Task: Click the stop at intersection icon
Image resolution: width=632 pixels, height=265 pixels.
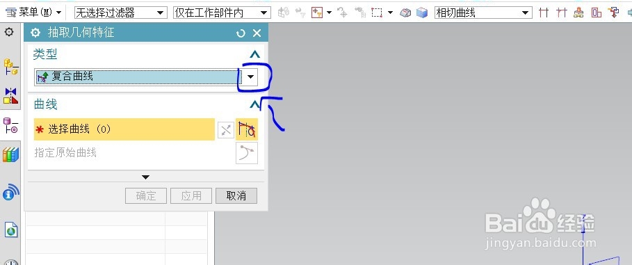Action: click(544, 13)
